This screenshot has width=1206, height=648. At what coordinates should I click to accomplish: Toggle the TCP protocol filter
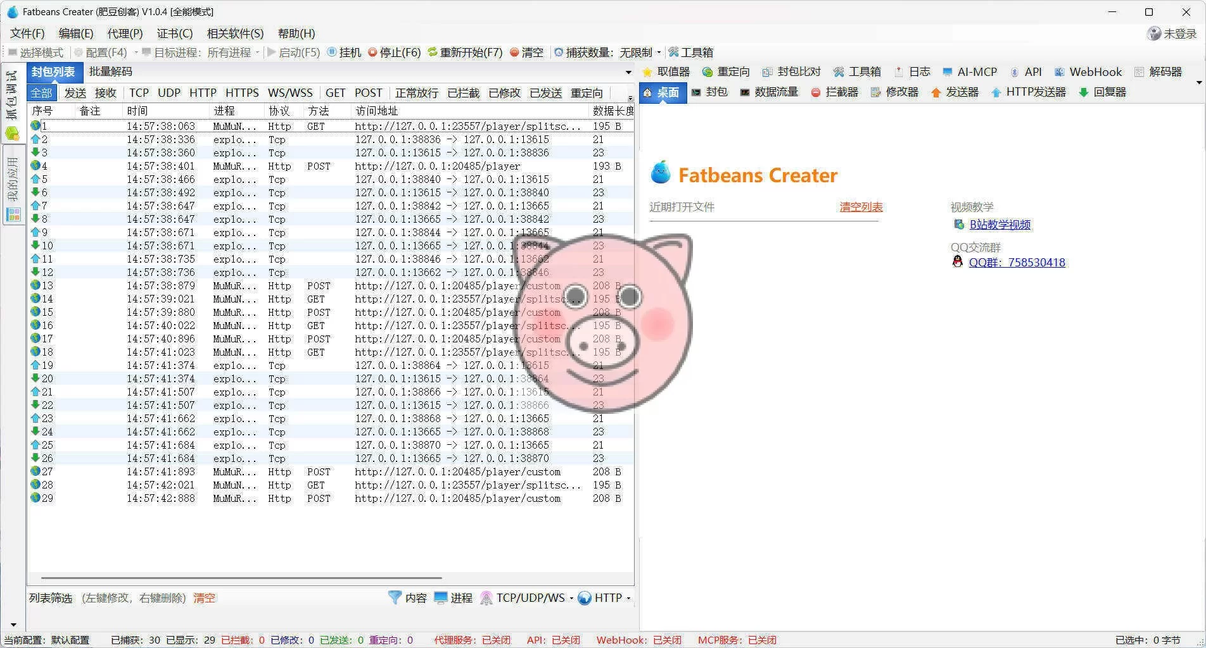point(139,93)
